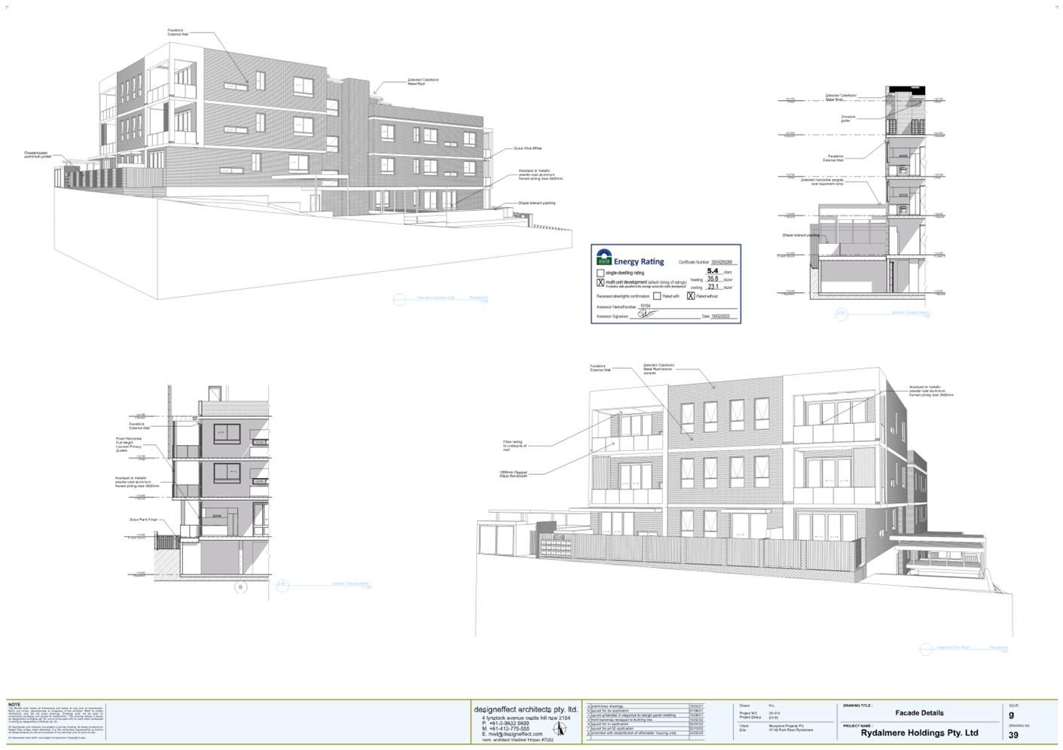
Task: Click drawing number 39
Action: tap(1013, 735)
